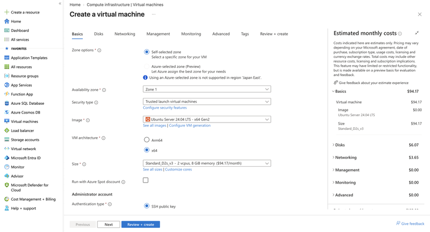Expand the Networking cost section

pos(333,157)
